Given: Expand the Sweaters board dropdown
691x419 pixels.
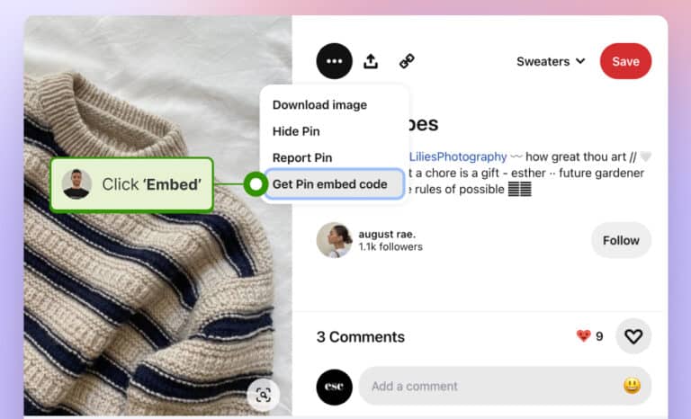Looking at the screenshot, I should 551,61.
